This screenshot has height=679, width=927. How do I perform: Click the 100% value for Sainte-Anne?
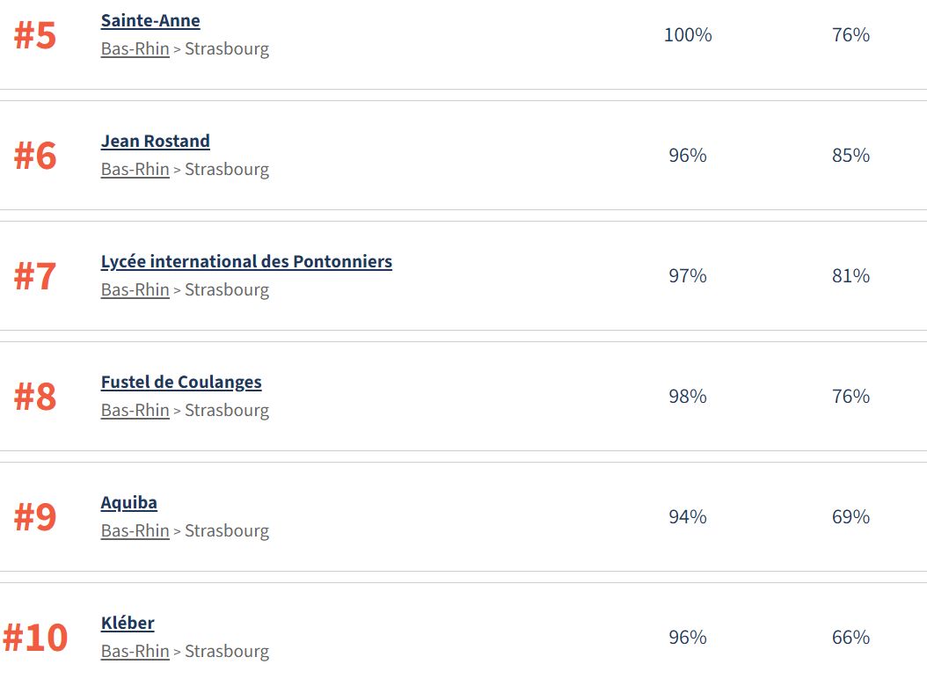(688, 35)
